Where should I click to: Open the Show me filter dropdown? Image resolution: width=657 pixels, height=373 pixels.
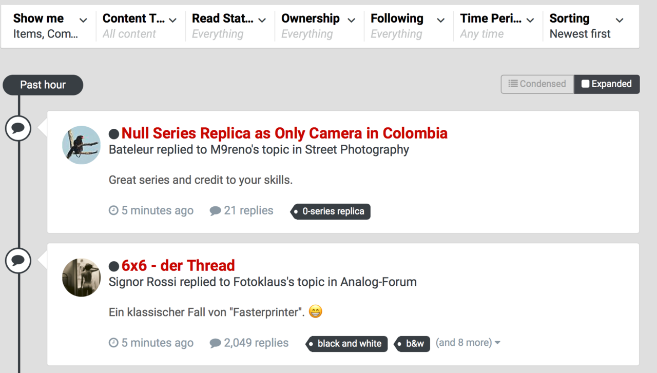[50, 26]
